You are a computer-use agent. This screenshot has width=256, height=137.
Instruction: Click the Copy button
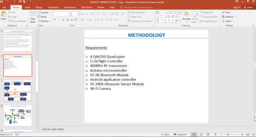(x=12, y=17)
